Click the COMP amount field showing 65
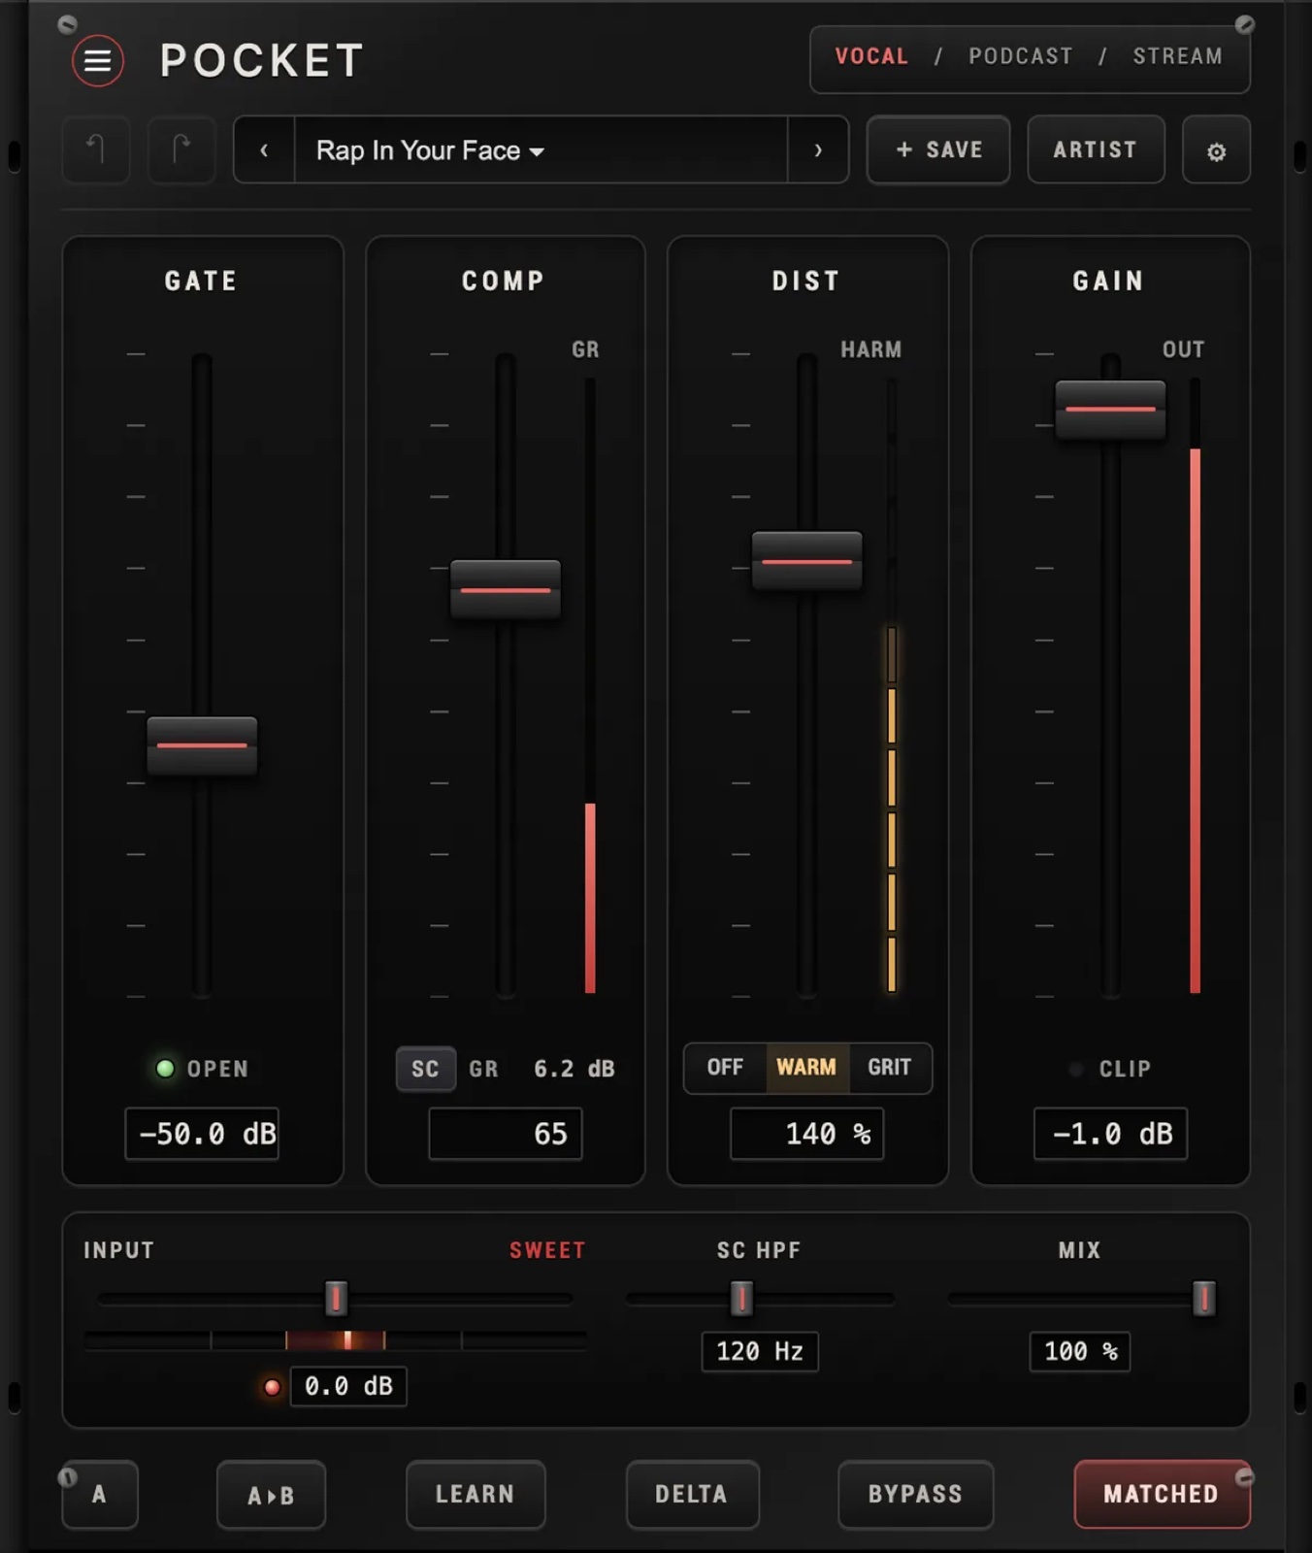The image size is (1312, 1553). point(506,1134)
